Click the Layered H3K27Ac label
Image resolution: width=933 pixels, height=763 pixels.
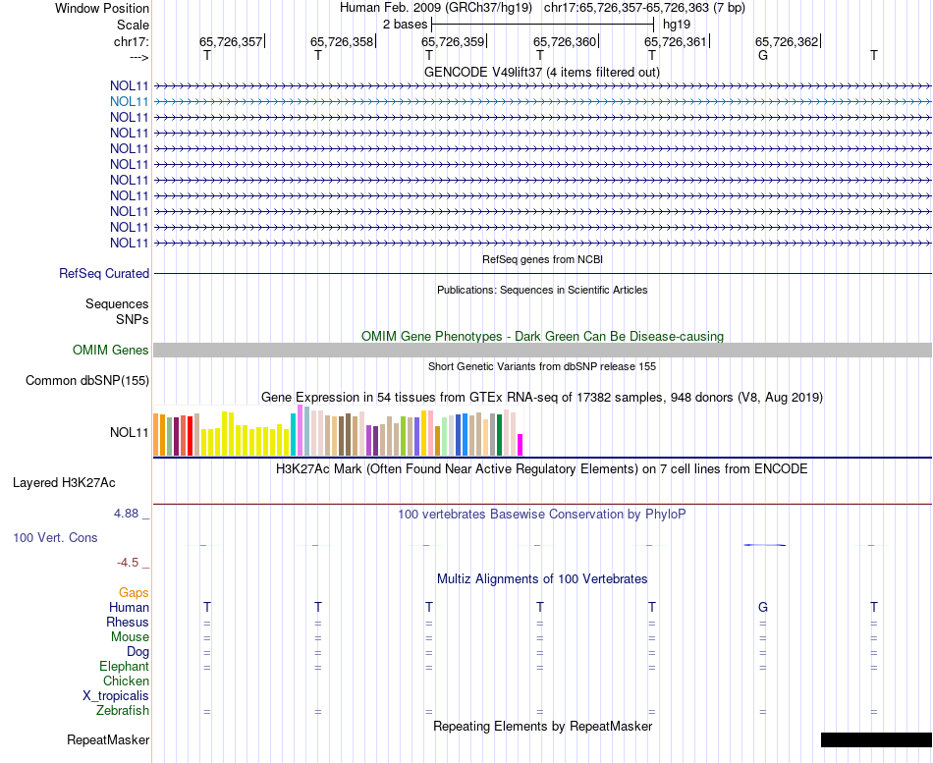(x=64, y=483)
